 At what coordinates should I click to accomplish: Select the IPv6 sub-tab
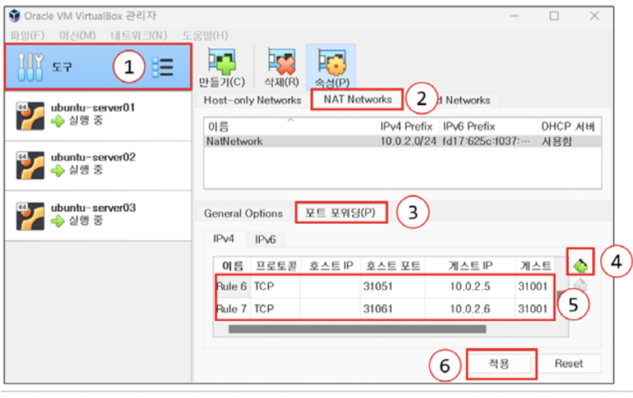click(265, 240)
